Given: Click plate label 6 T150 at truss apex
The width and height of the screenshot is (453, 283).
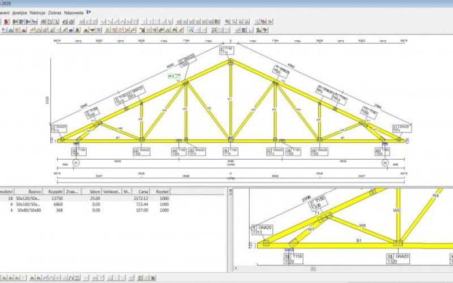Looking at the screenshot, I should click(x=227, y=50).
